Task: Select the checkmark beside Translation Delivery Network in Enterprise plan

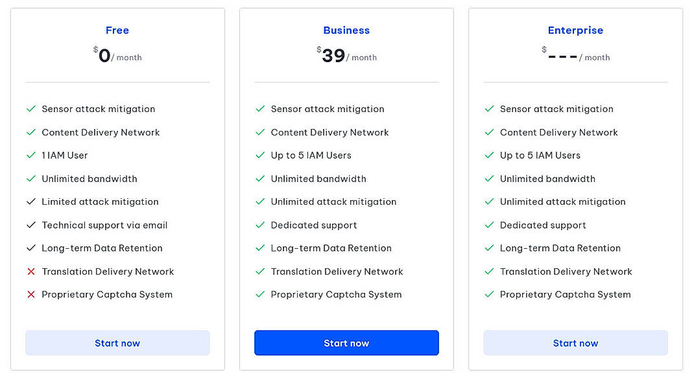Action: (490, 271)
